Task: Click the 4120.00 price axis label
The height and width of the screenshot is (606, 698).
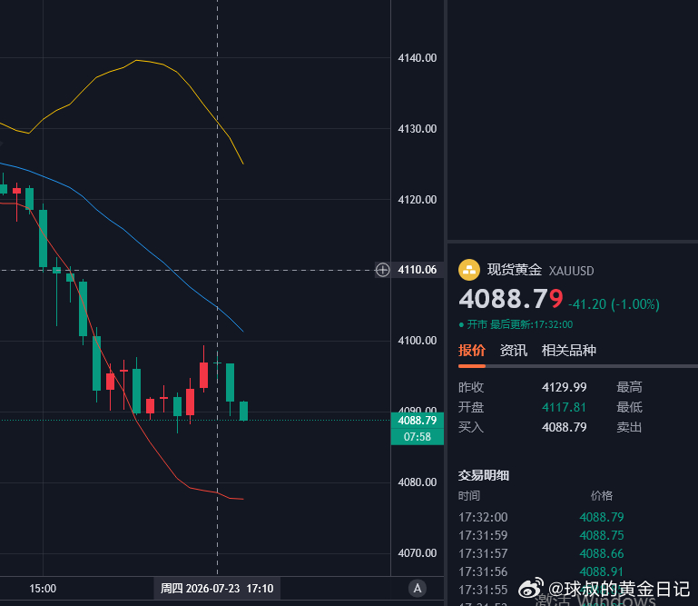Action: pos(418,200)
